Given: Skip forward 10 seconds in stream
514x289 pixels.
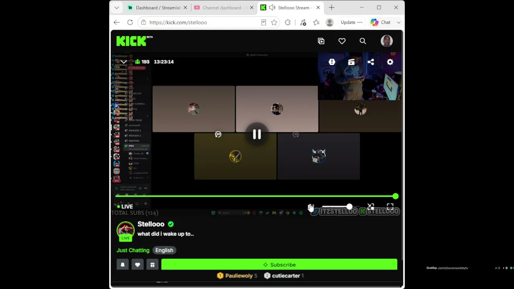Looking at the screenshot, I should pos(296,134).
